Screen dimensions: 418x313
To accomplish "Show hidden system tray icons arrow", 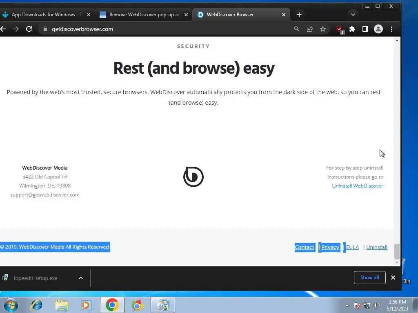I will pos(347,305).
